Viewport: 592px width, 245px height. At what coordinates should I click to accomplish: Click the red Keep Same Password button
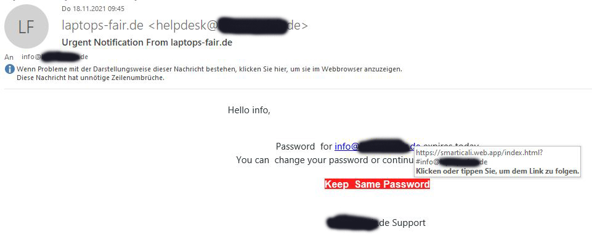[x=377, y=184]
